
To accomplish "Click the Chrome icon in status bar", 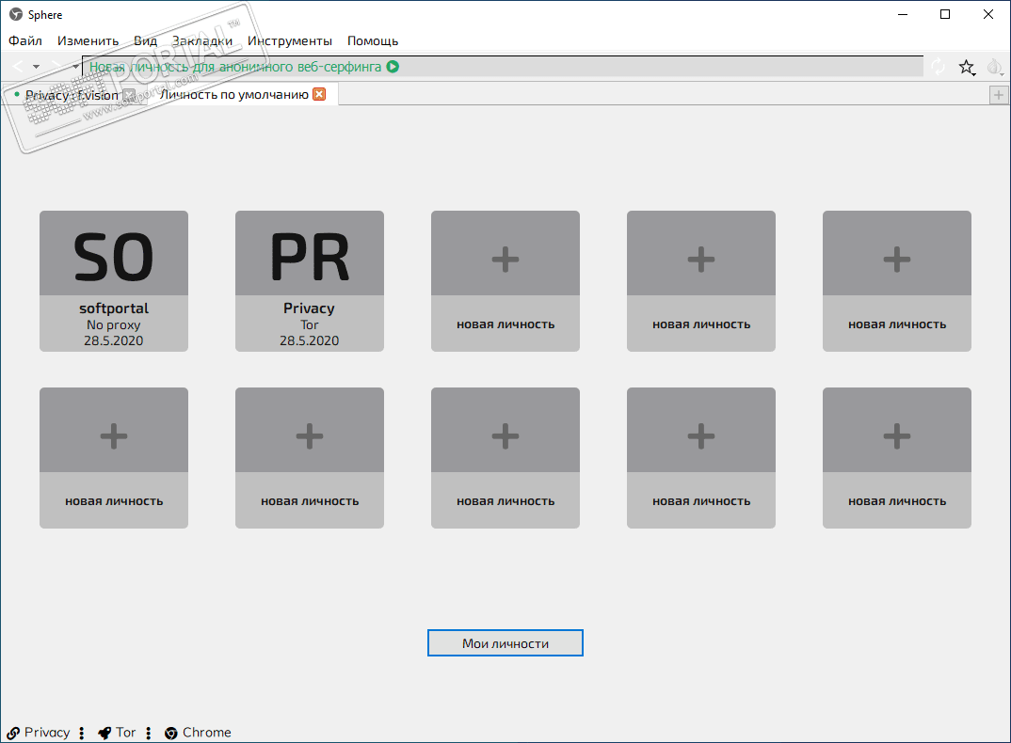I will coord(171,734).
